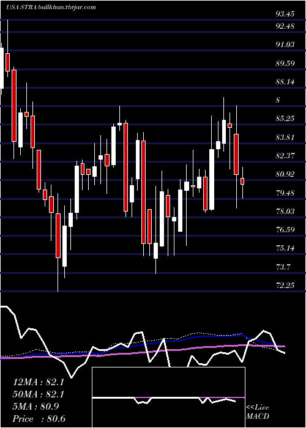Image resolution: width=306 pixels, height=428 pixels.
Task: Click the MACD label
Action: (x=258, y=416)
